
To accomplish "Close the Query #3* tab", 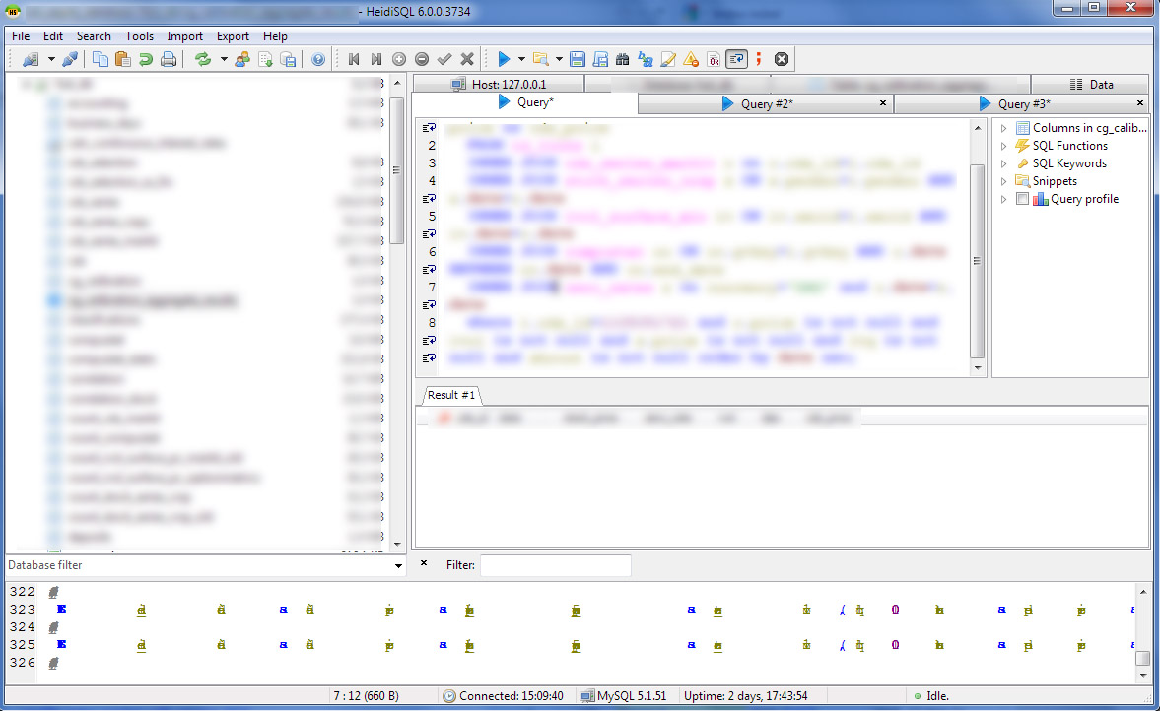I will coord(1140,103).
